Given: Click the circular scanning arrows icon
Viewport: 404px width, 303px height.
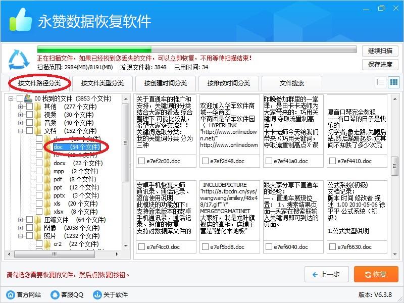Looking at the screenshot, I should 19,59.
